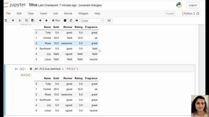Click the Jupyter logo
209x117 pixels.
15,5
